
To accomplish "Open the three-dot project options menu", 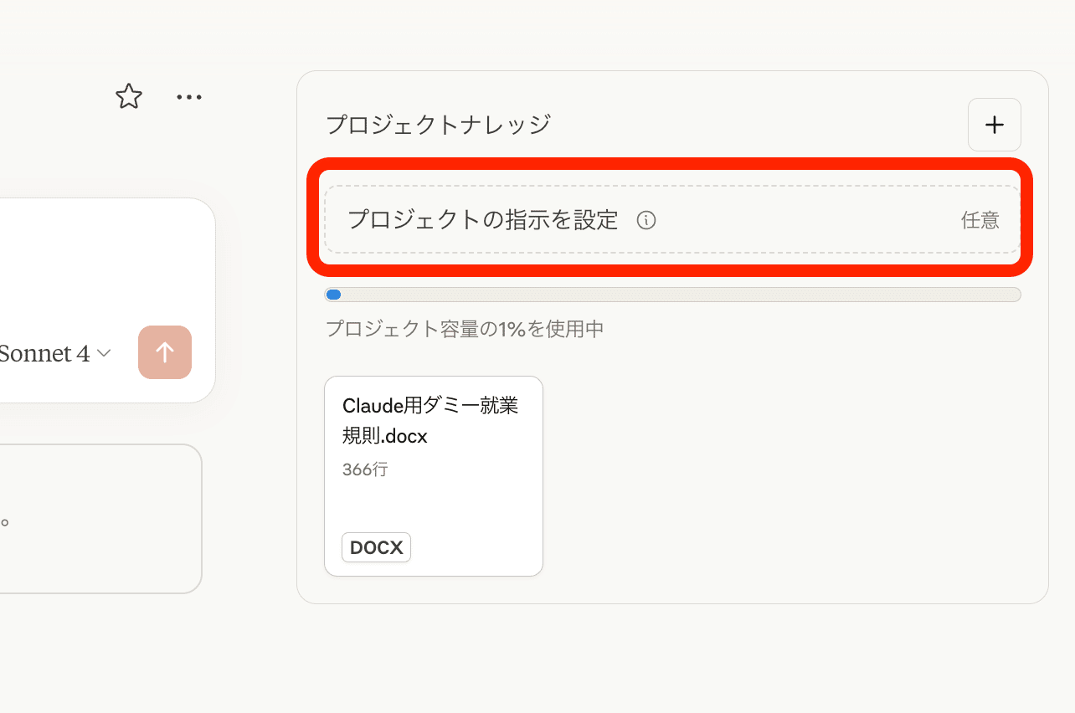I will 189,97.
